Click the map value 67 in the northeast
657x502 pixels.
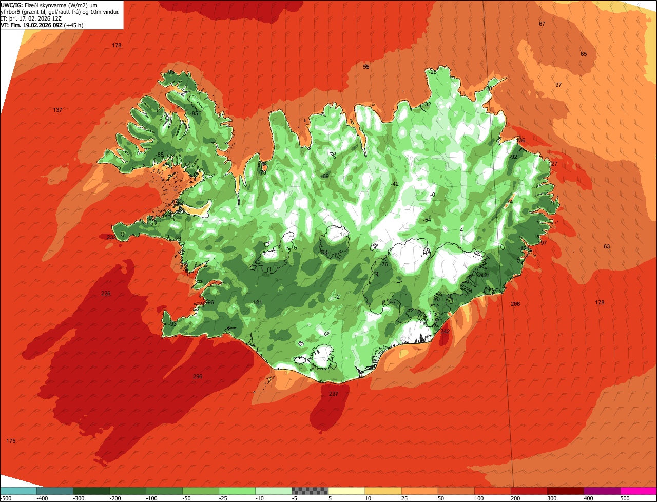pos(542,24)
